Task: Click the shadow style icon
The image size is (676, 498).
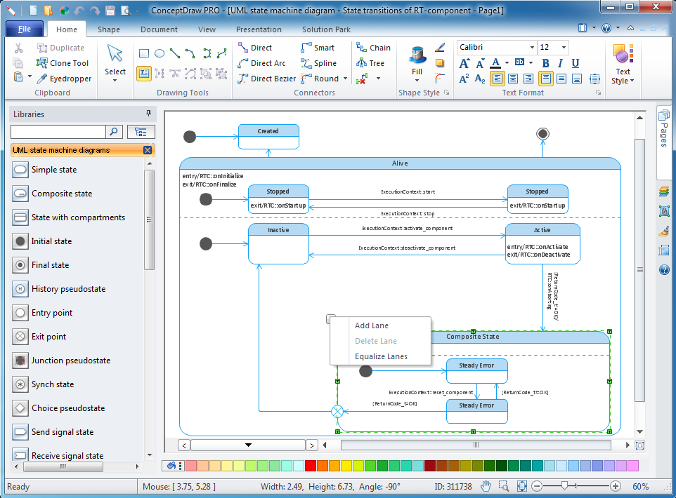Action: pyautogui.click(x=440, y=63)
